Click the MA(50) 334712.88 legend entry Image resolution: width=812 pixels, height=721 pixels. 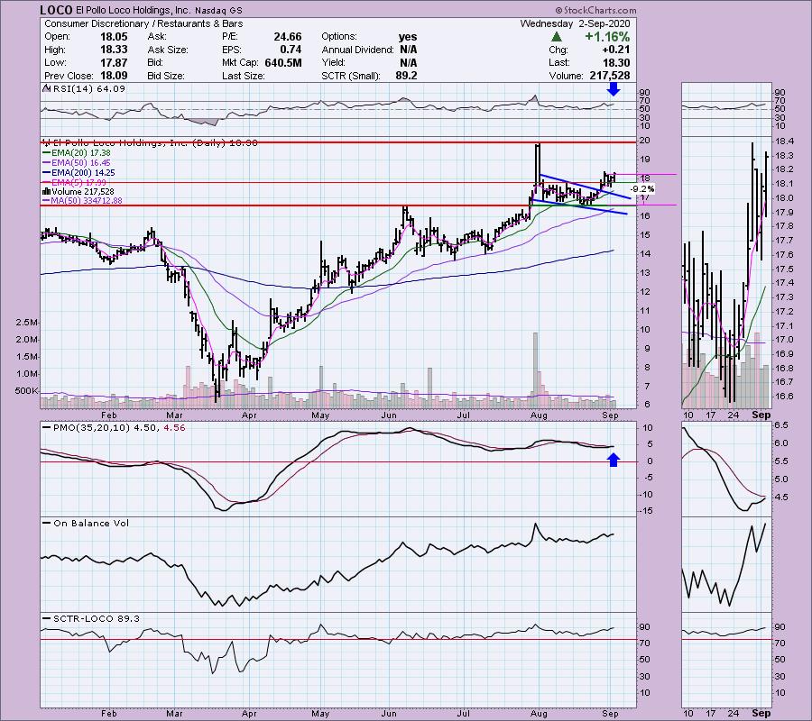83,201
